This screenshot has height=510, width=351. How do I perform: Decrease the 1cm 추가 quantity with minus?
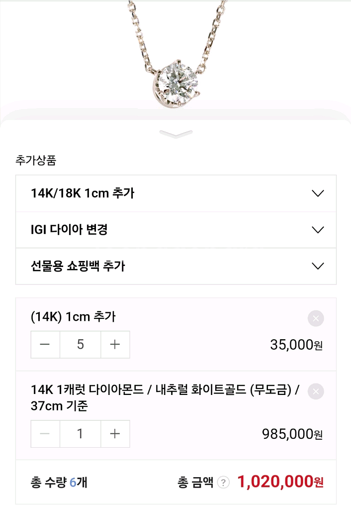45,345
